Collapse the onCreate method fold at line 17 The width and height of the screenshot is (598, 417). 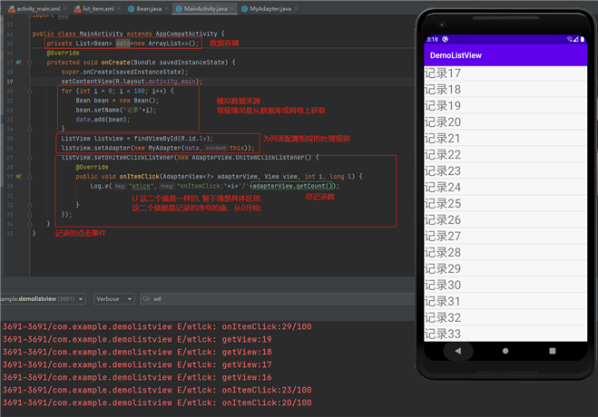coord(30,62)
